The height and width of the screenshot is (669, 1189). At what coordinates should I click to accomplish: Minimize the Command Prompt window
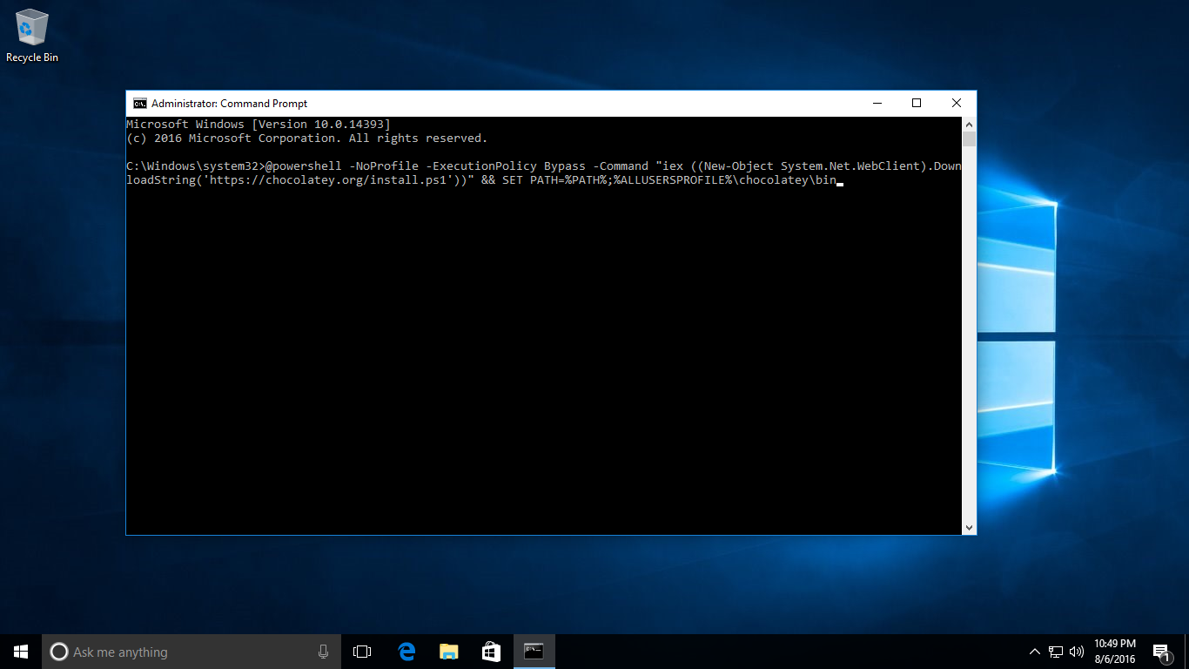pyautogui.click(x=877, y=104)
